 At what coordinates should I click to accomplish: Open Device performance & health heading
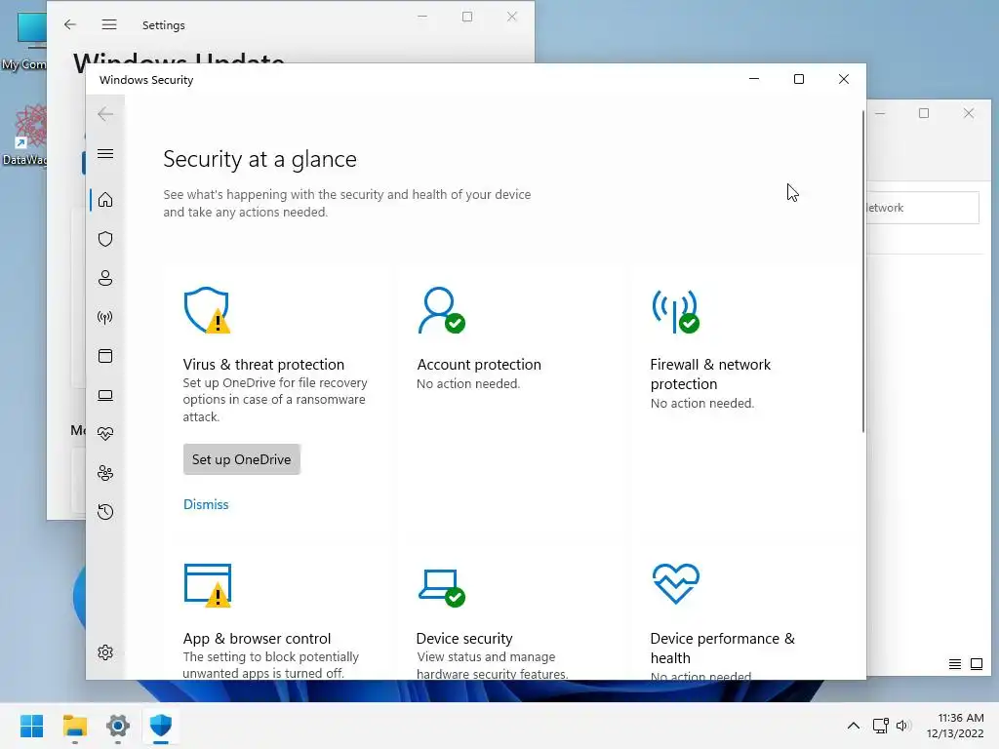(x=723, y=648)
